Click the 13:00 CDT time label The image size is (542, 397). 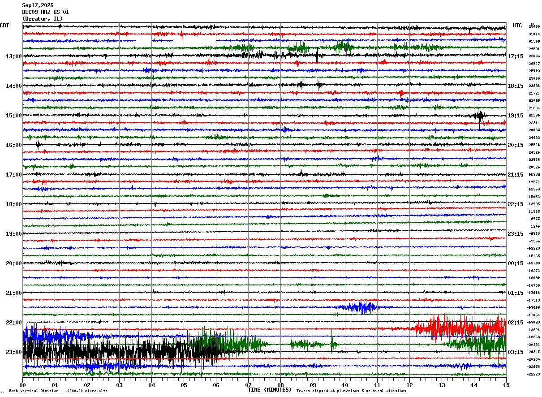pos(13,56)
